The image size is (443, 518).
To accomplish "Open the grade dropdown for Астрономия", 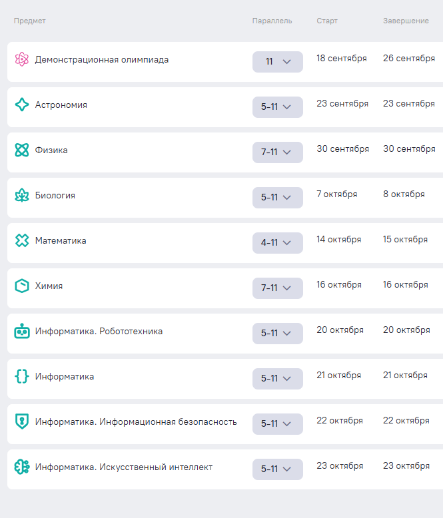I will click(277, 107).
